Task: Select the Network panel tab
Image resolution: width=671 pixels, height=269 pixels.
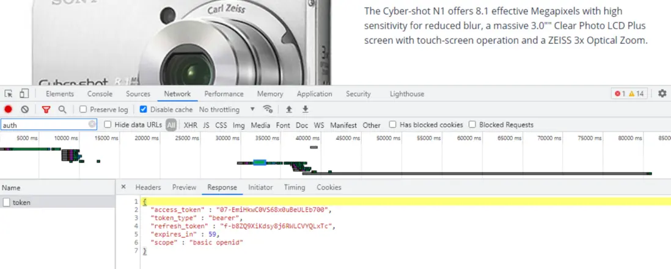Action: click(177, 94)
